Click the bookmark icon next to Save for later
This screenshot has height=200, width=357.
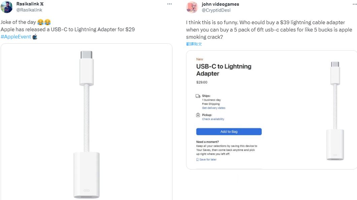pos(197,159)
